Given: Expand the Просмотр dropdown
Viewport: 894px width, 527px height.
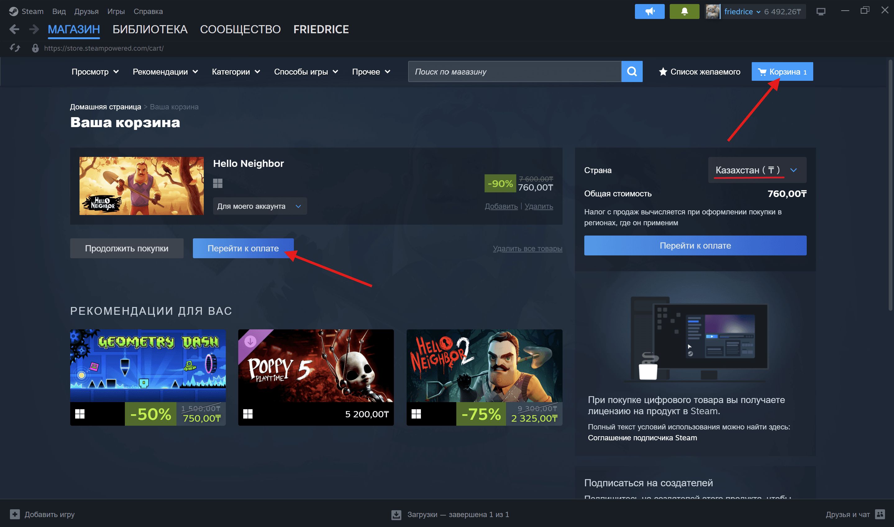Looking at the screenshot, I should coord(95,72).
